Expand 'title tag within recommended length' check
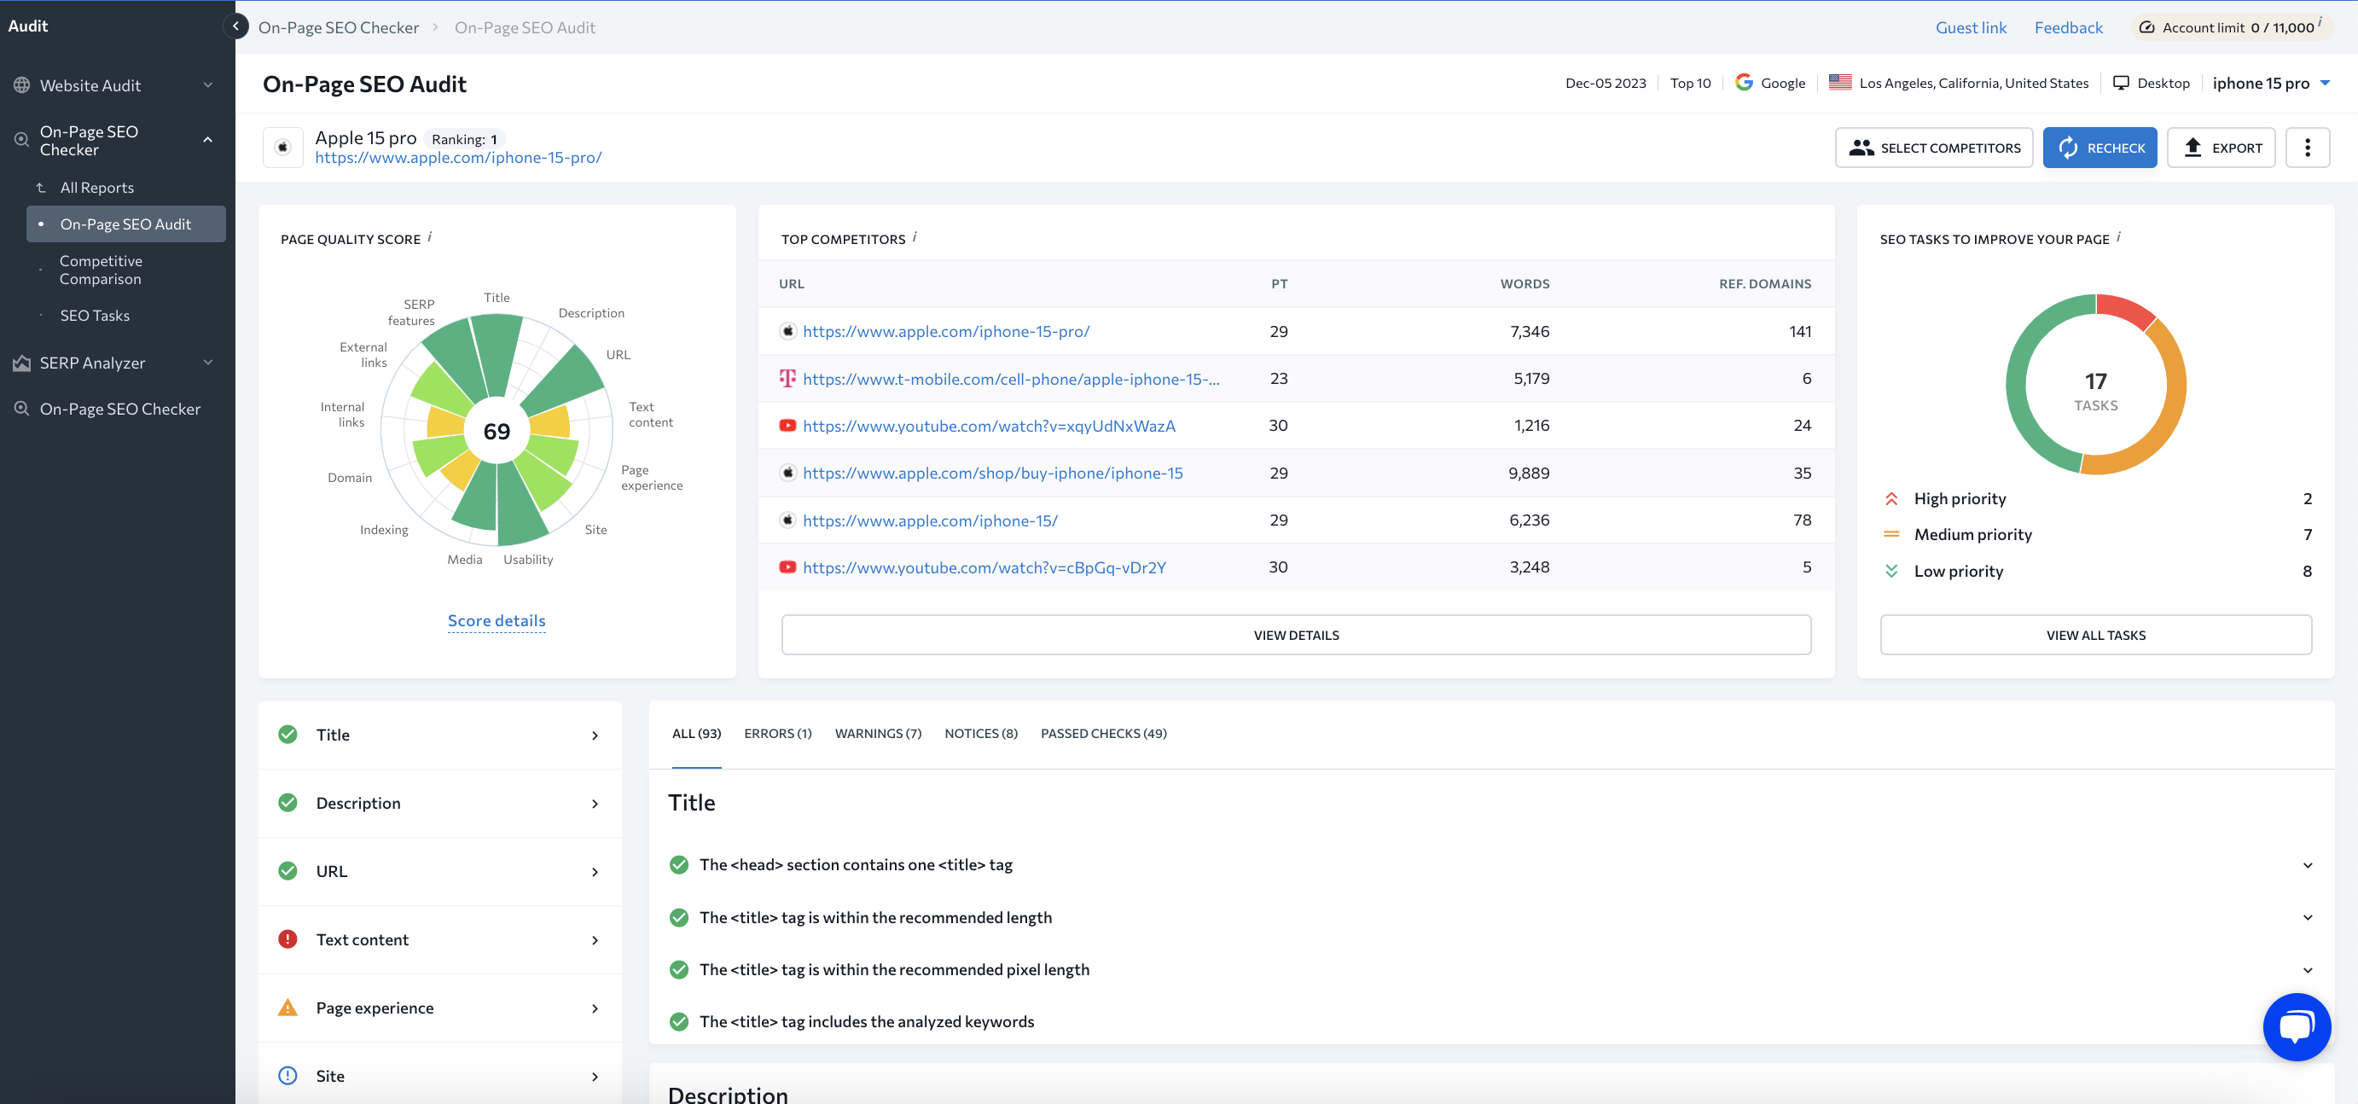The image size is (2358, 1104). click(x=2307, y=917)
